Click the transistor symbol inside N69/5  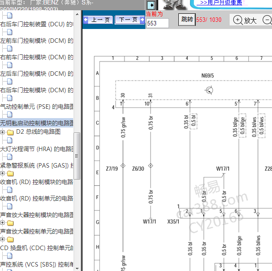tap(209, 90)
